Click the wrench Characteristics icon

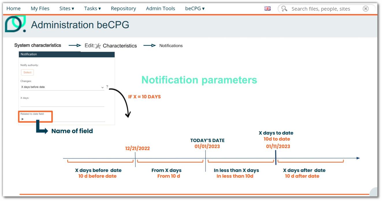coord(98,46)
